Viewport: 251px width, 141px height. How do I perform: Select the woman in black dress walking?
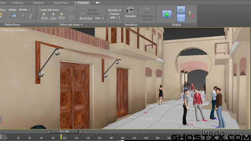161,94
